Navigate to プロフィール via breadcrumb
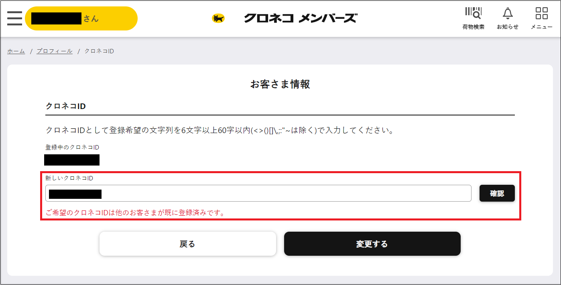This screenshot has width=561, height=285. pos(54,51)
